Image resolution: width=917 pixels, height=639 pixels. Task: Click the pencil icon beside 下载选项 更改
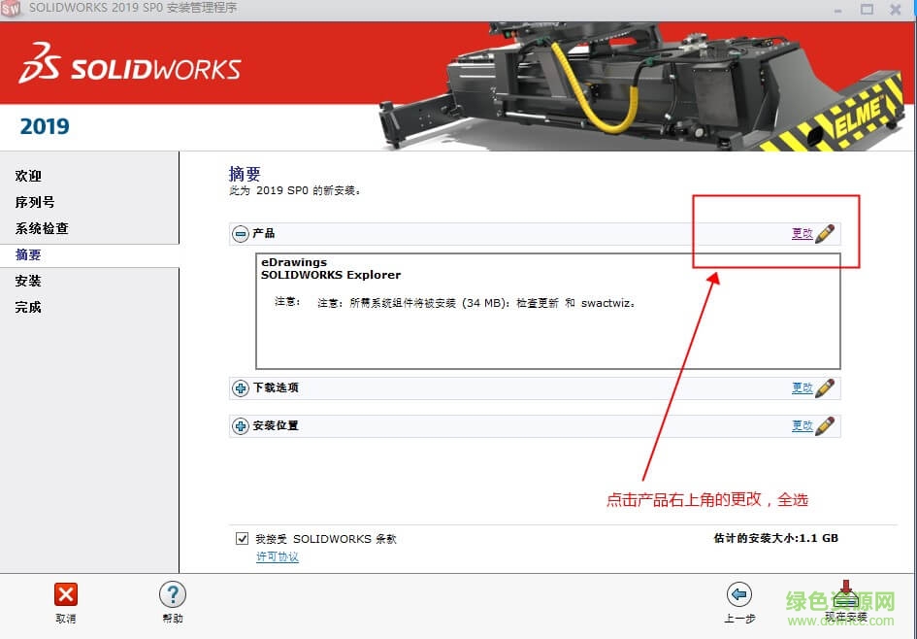[x=825, y=388]
